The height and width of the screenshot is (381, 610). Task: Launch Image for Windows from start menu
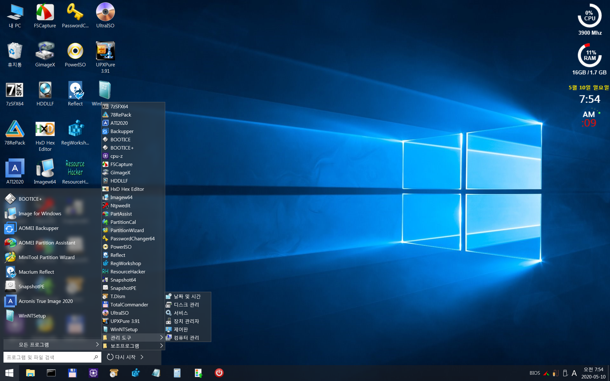click(x=51, y=213)
